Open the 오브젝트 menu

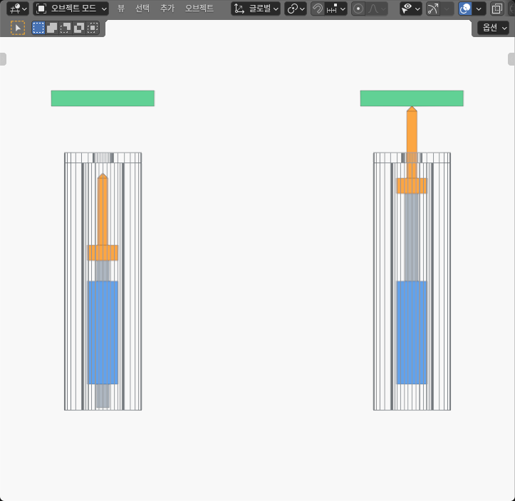[199, 9]
